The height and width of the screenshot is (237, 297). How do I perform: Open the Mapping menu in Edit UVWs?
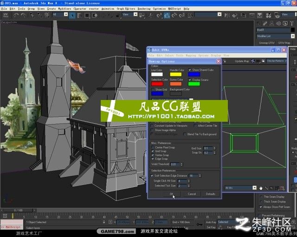[191, 56]
